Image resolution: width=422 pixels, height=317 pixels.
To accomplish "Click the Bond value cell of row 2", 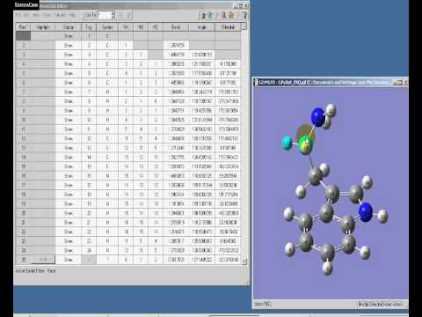I will click(176, 45).
